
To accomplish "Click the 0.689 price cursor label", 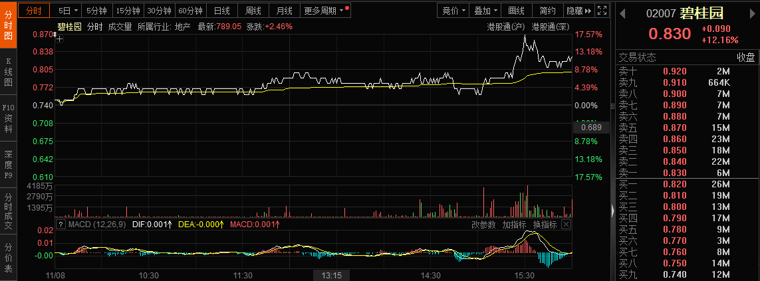I will pyautogui.click(x=591, y=128).
